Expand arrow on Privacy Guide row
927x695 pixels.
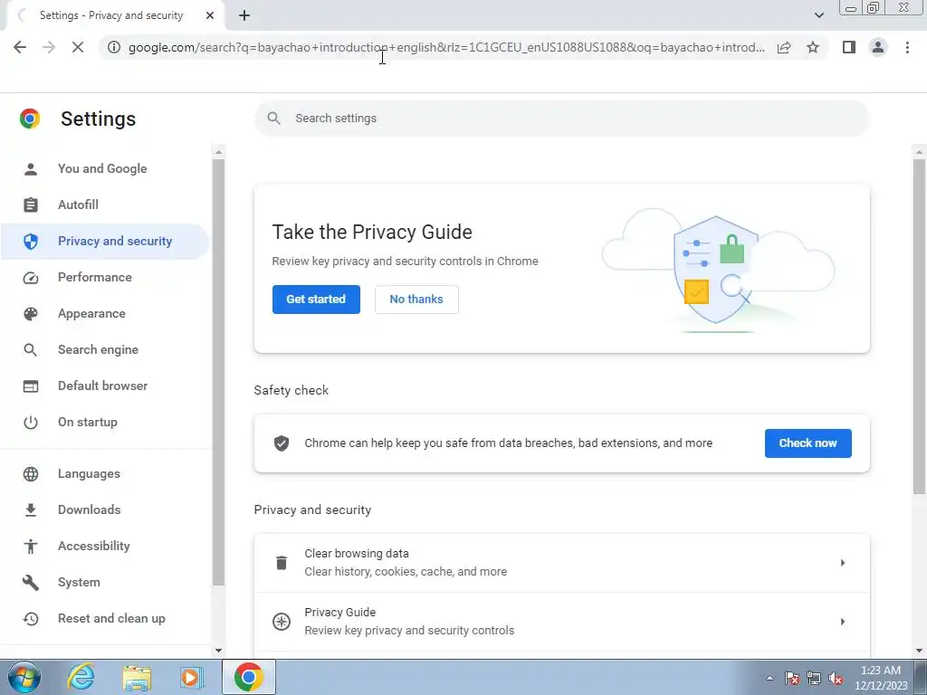click(843, 622)
